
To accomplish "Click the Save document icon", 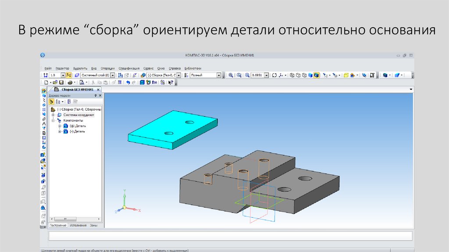I will click(x=61, y=82).
